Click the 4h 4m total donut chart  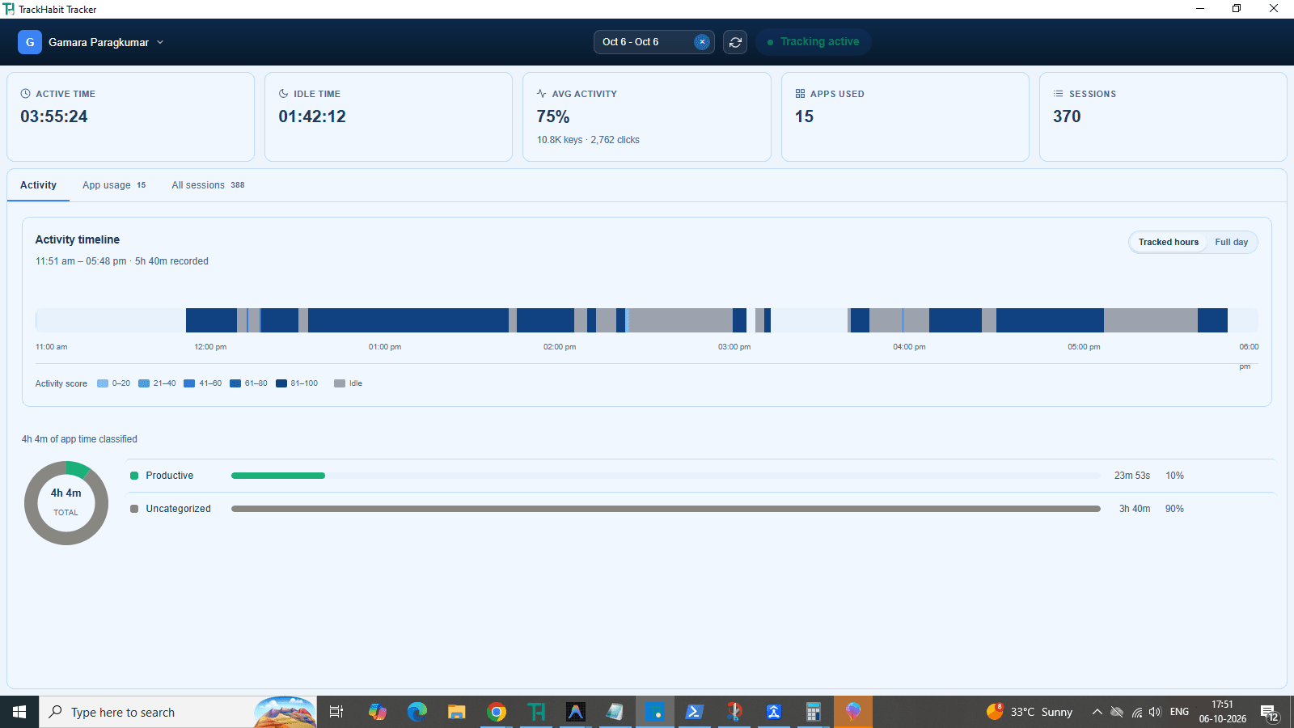66,503
